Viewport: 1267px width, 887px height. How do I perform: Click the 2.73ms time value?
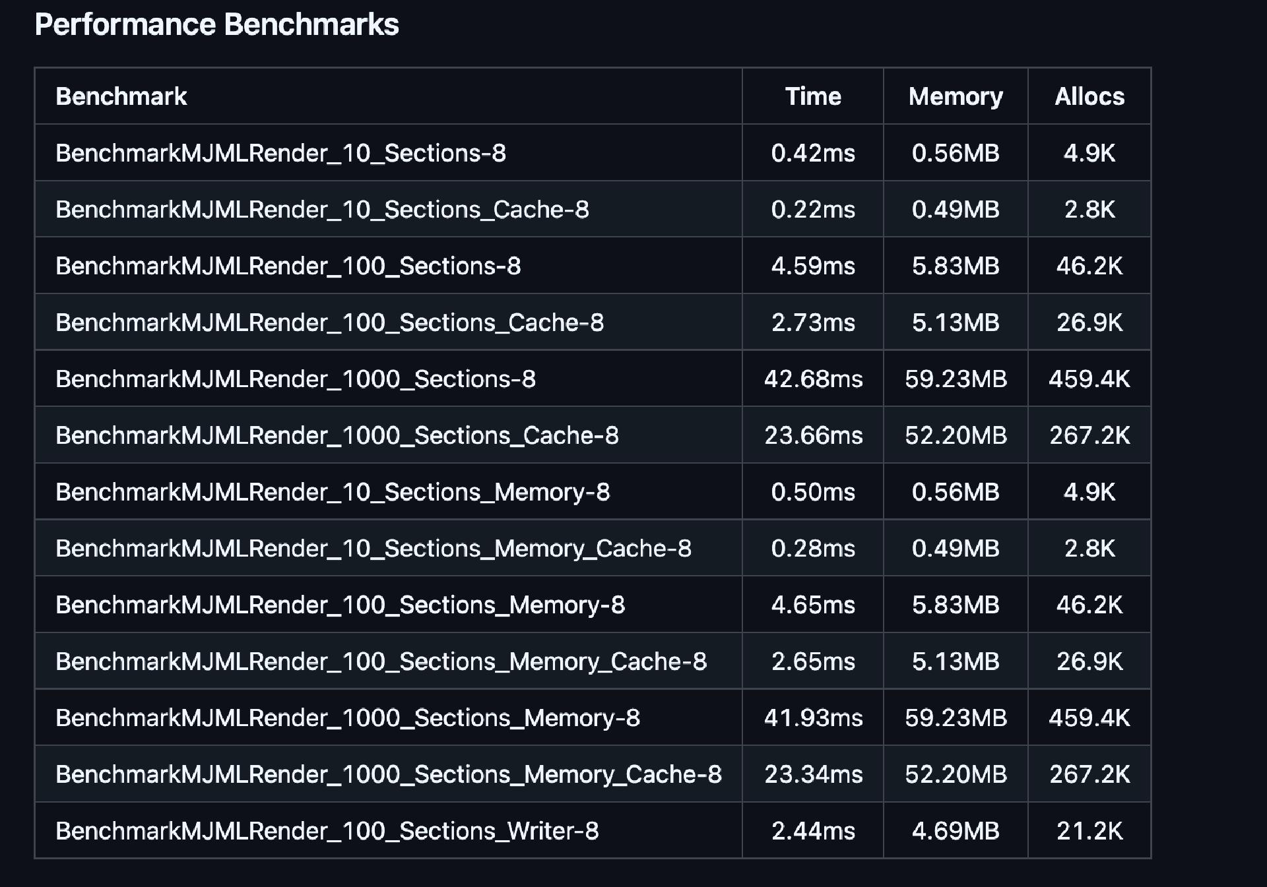[813, 322]
